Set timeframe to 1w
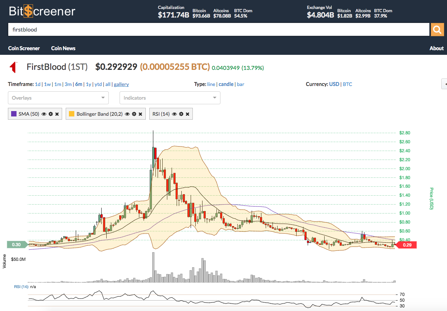This screenshot has width=447, height=311. pyautogui.click(x=47, y=84)
